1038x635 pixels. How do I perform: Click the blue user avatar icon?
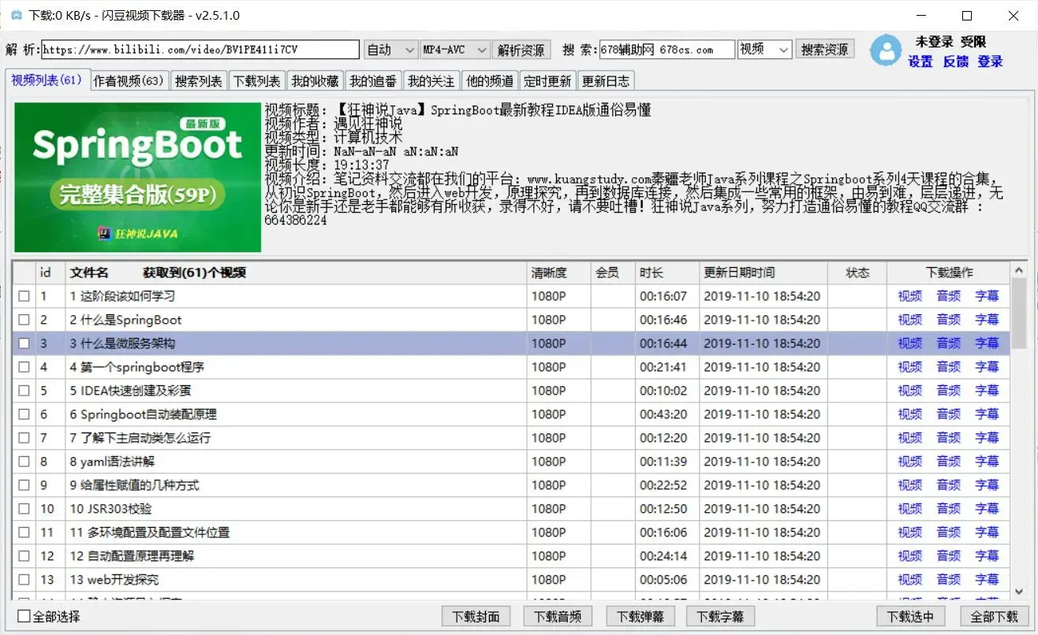click(x=885, y=50)
